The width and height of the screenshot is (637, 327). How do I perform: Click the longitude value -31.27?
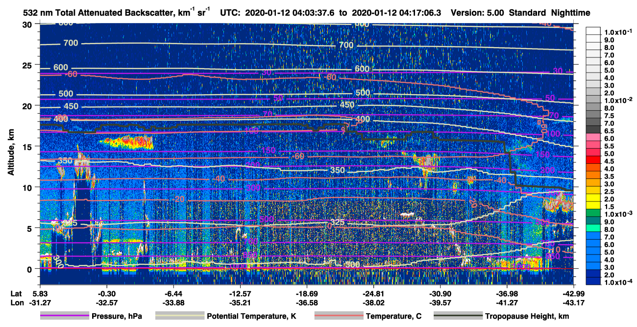(x=40, y=303)
